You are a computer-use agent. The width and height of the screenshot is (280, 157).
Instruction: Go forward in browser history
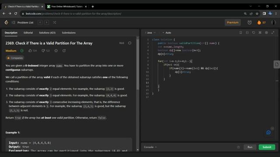(10, 14)
